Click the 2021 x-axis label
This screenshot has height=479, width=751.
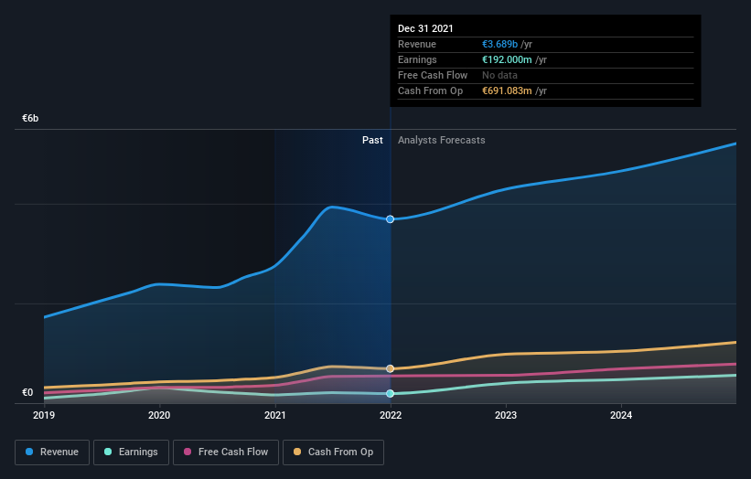click(275, 415)
